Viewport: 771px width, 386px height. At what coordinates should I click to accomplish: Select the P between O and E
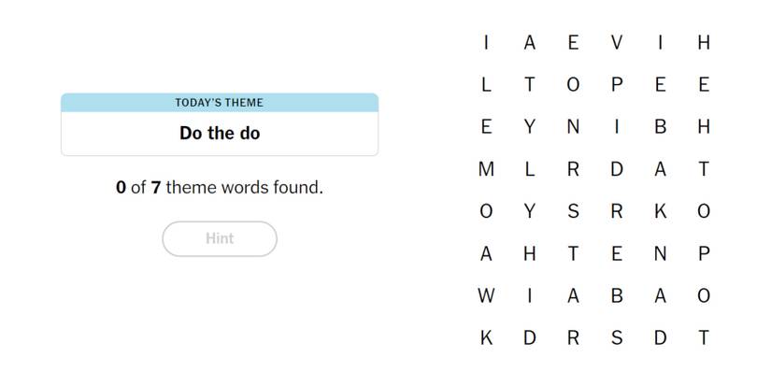click(617, 84)
